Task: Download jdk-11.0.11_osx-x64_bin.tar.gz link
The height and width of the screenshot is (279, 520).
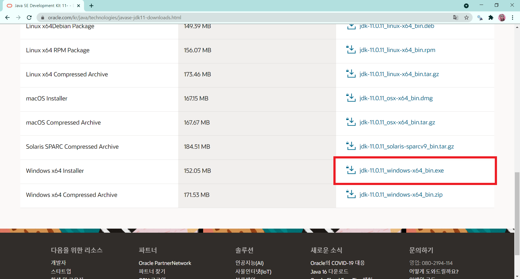Action: click(397, 122)
